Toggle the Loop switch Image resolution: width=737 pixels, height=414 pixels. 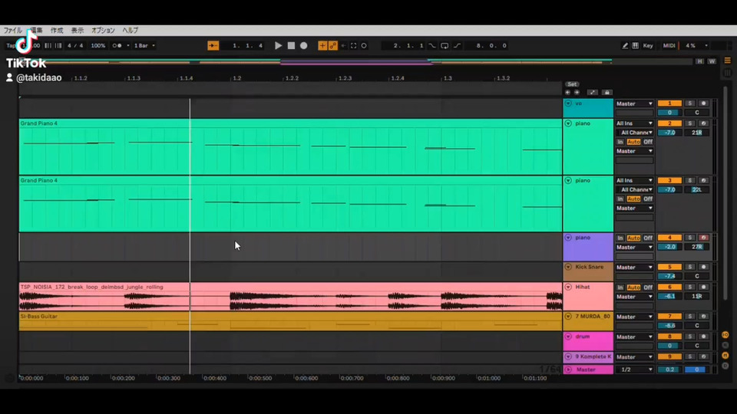[x=445, y=45]
